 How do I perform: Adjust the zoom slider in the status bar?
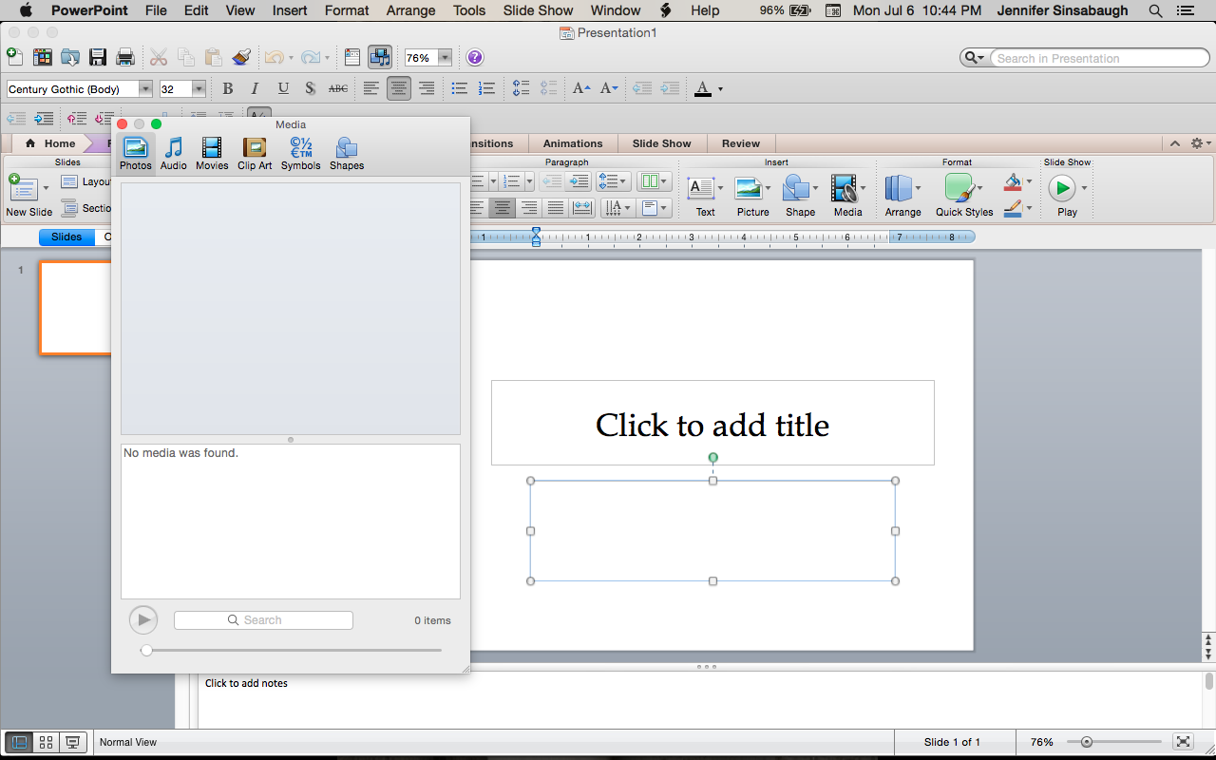pyautogui.click(x=1086, y=742)
